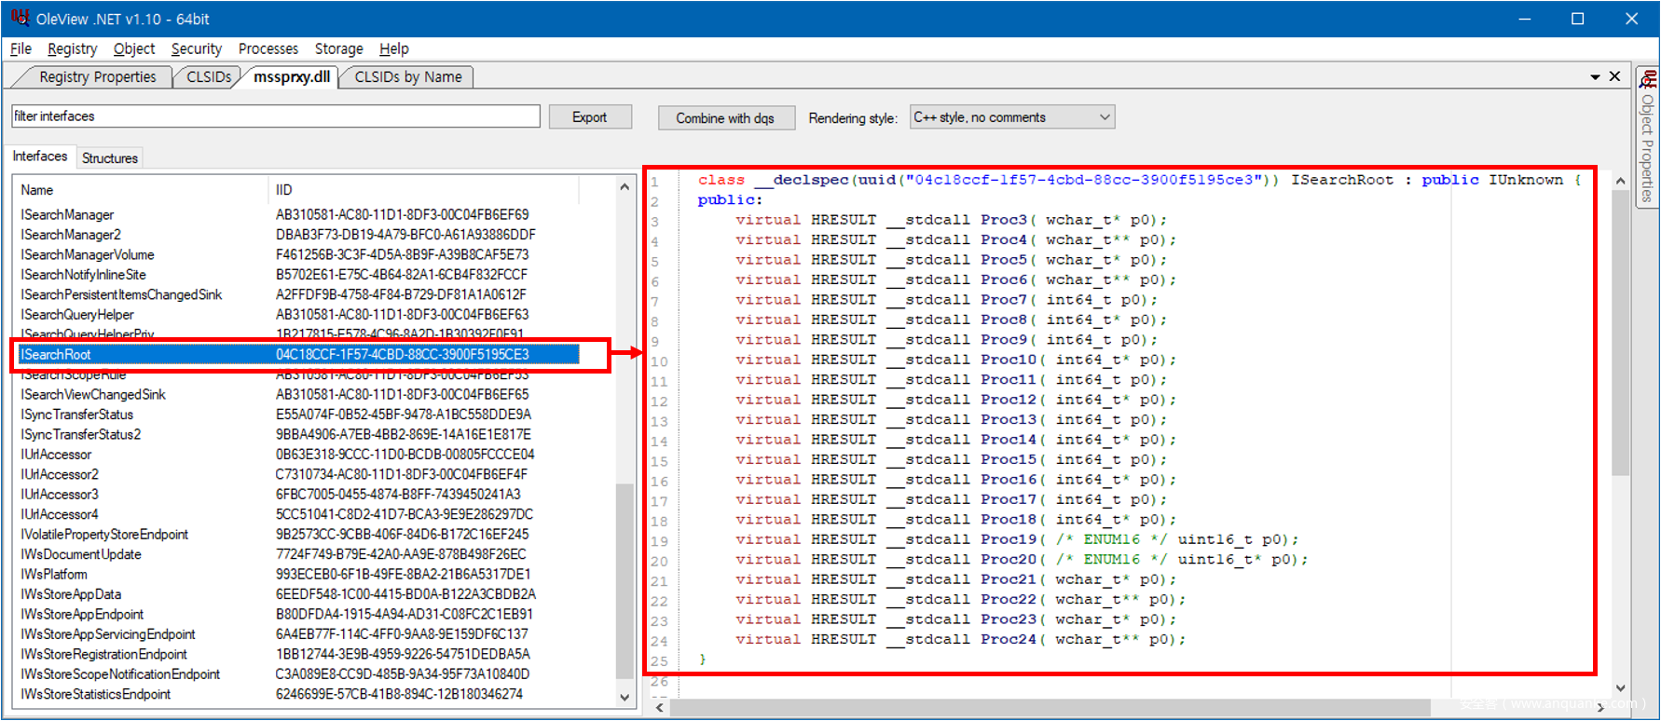Click the Combine with dqs button

(725, 118)
